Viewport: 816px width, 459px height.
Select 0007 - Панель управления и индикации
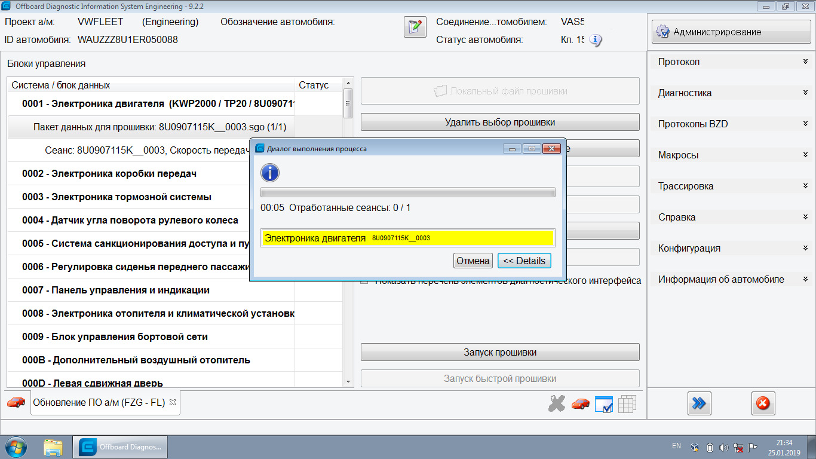[x=175, y=290]
